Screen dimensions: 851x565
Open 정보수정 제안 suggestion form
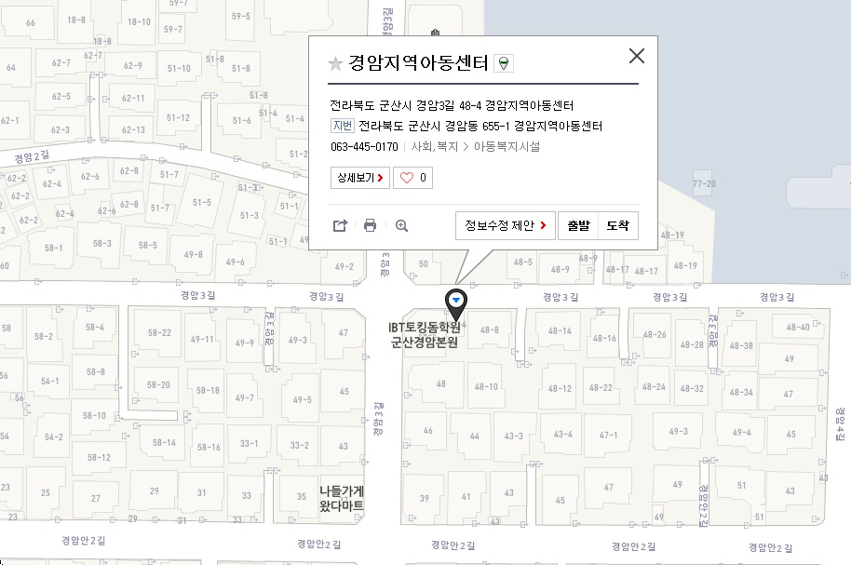point(505,225)
